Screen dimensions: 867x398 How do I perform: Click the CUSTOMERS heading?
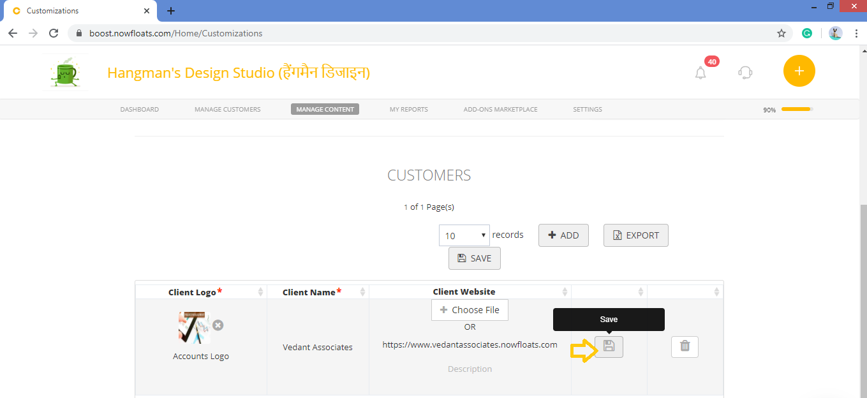(429, 175)
